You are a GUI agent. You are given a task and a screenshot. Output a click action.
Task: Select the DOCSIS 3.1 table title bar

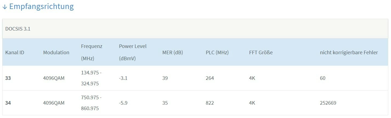tap(195, 29)
